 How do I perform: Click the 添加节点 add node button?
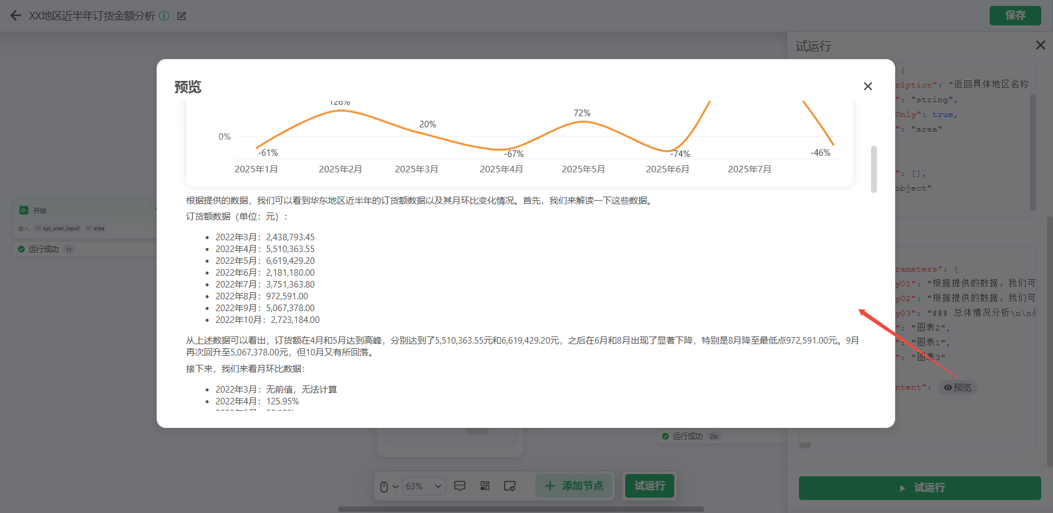tap(574, 486)
